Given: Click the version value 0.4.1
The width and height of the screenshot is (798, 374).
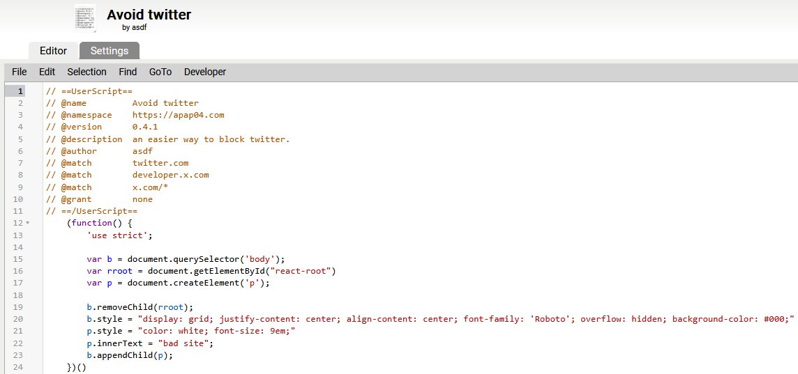Looking at the screenshot, I should 145,127.
